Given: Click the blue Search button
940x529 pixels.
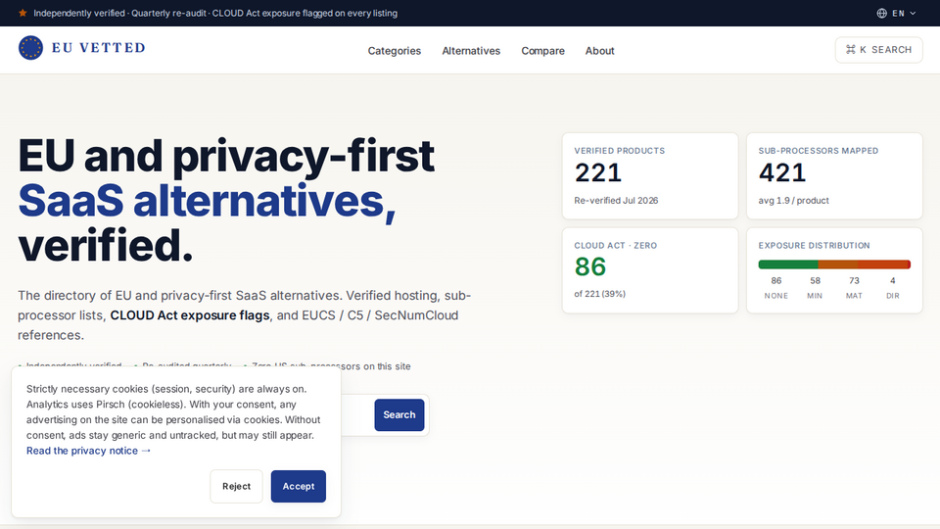Looking at the screenshot, I should coord(399,415).
